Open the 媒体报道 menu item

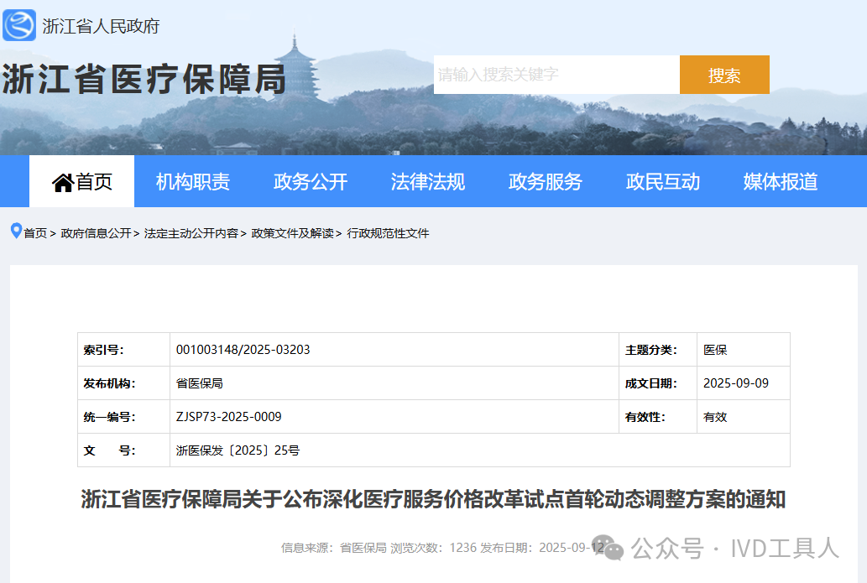781,182
